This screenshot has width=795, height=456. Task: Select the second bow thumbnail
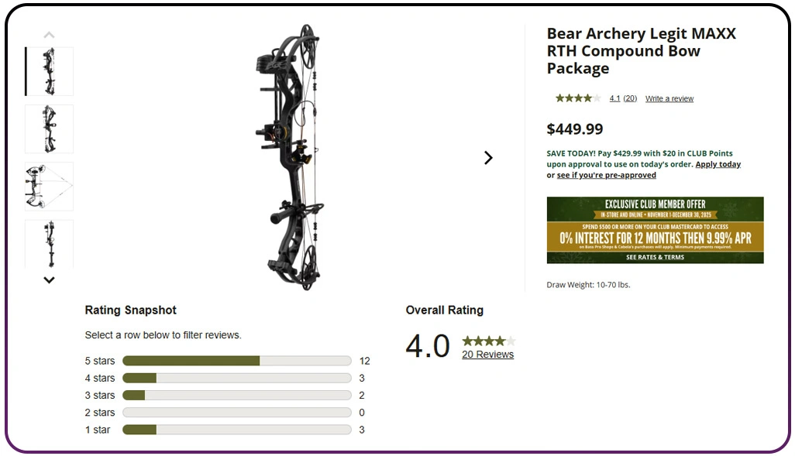point(50,129)
